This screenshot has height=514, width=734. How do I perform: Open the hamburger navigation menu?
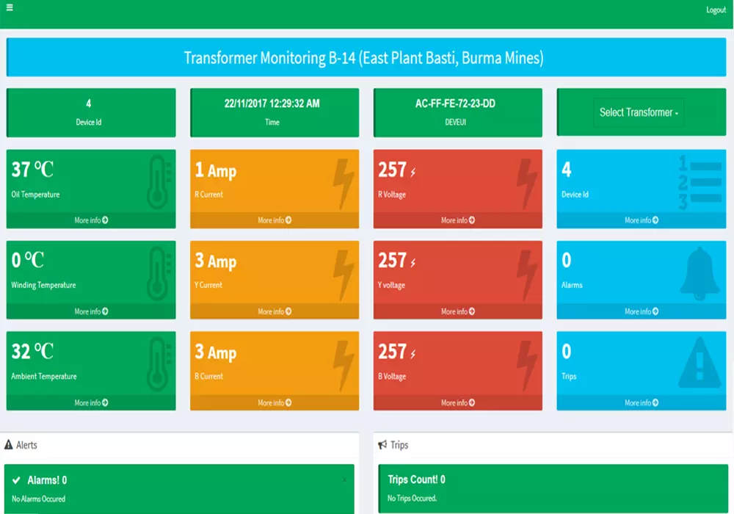tap(10, 10)
